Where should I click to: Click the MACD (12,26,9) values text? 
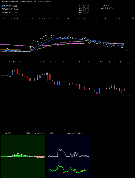[35, 133]
